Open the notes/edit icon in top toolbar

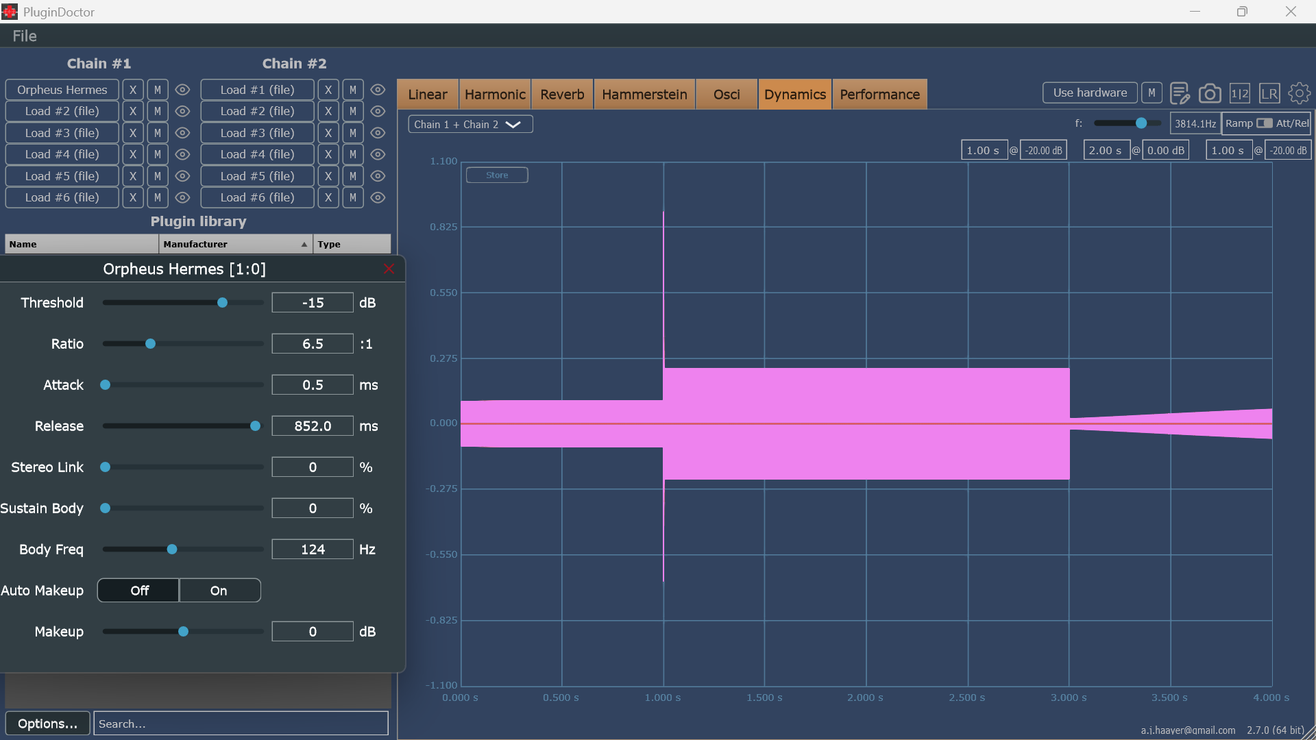click(x=1180, y=93)
